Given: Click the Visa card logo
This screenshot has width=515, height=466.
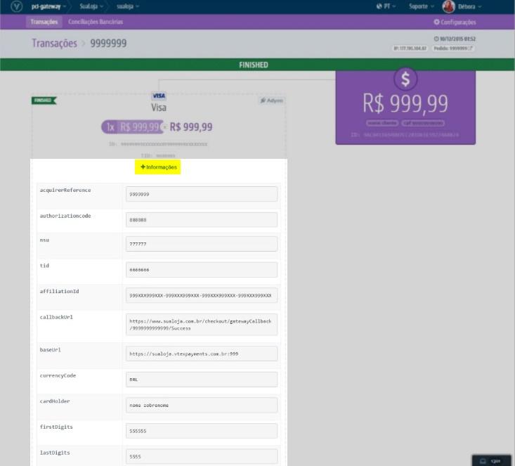Looking at the screenshot, I should coord(159,96).
